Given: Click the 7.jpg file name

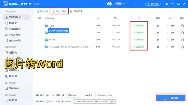Looking at the screenshot, I should pyautogui.click(x=51, y=26).
